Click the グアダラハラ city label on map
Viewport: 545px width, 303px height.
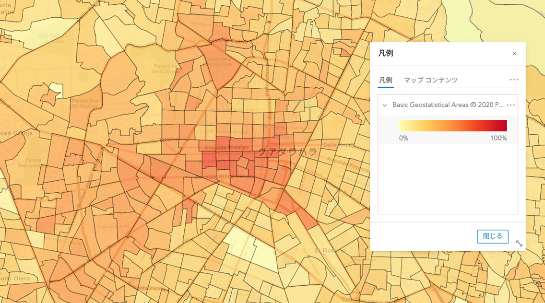(287, 152)
